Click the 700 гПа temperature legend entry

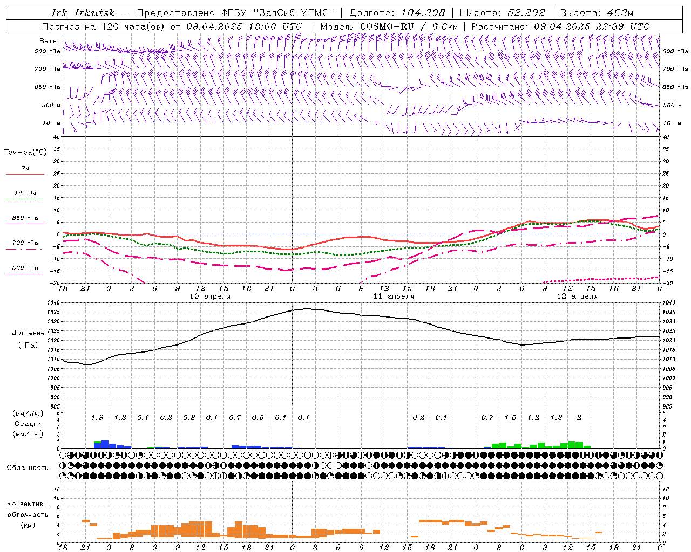(x=25, y=243)
